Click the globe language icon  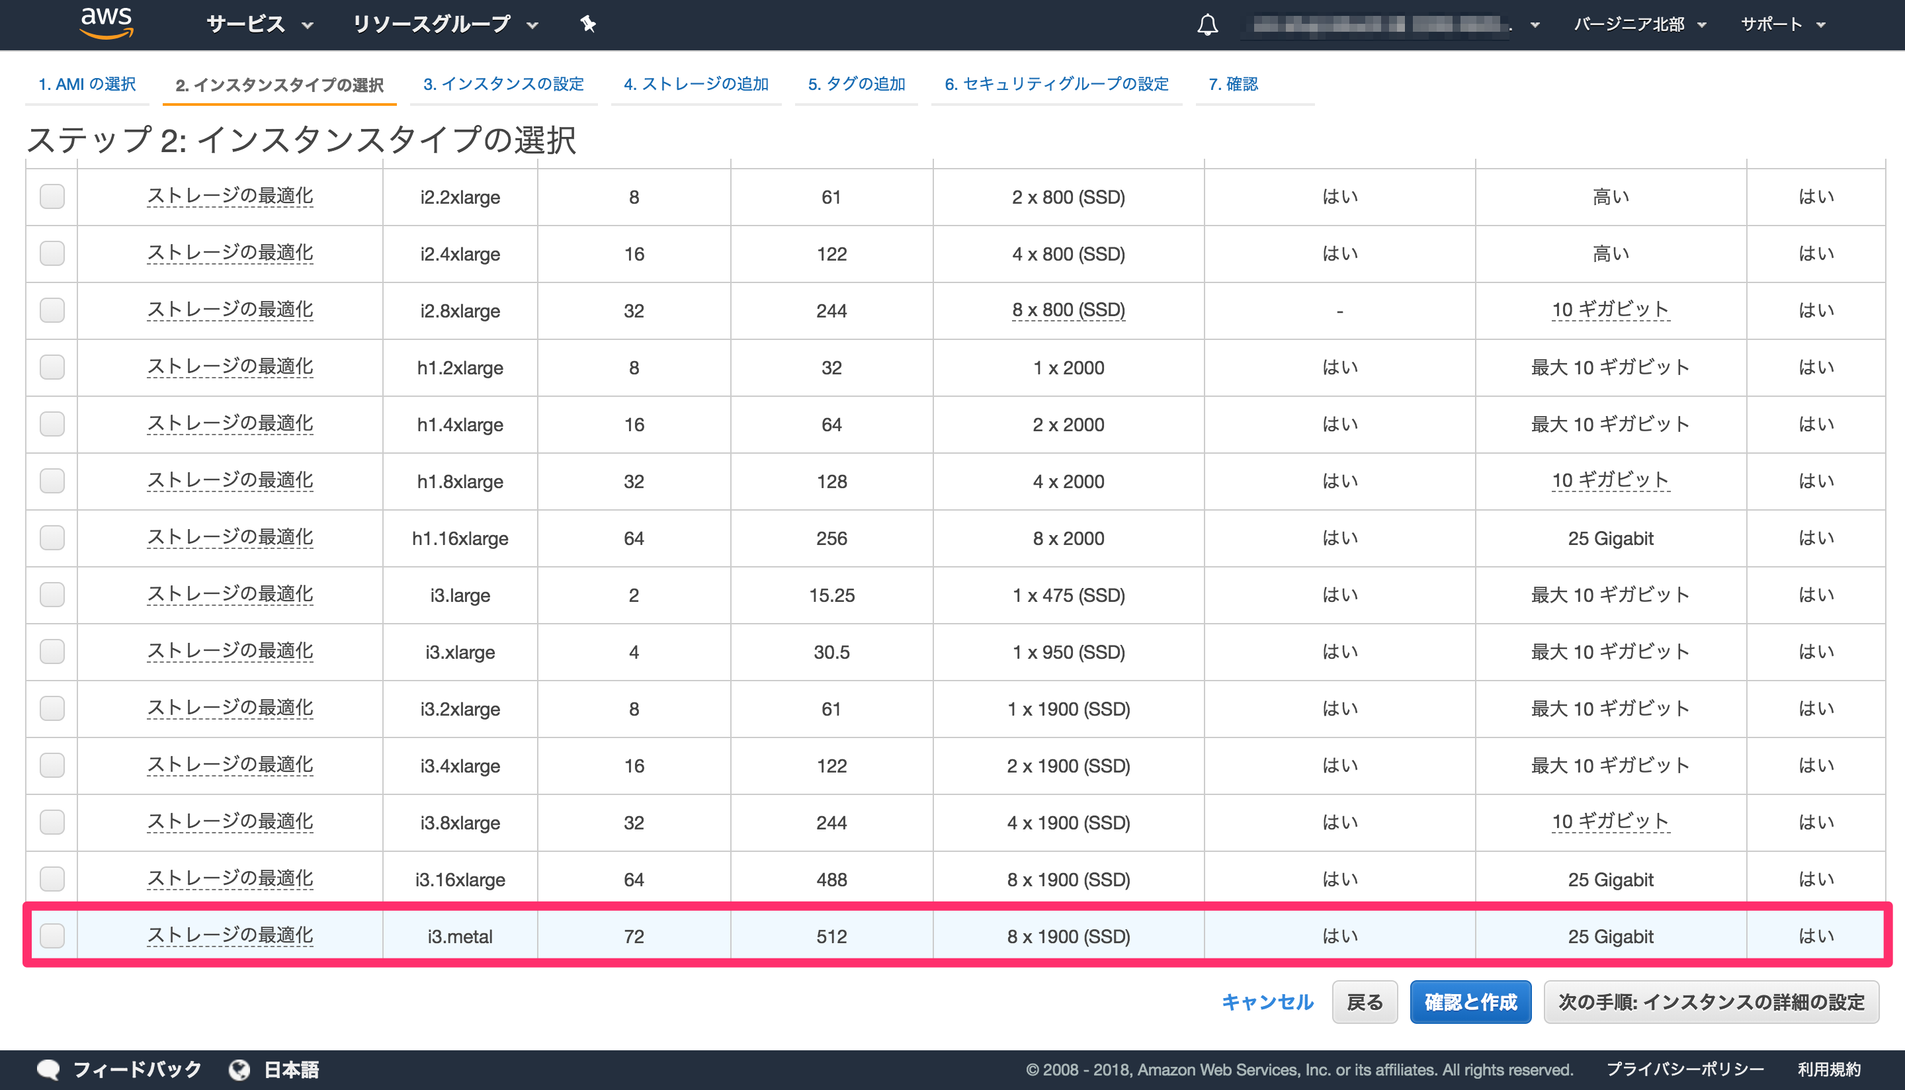239,1069
